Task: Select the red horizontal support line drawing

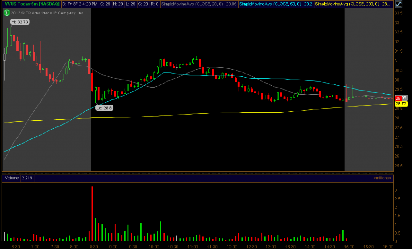Action: point(221,103)
